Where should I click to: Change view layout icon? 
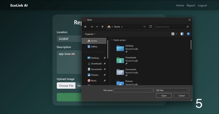pos(173,34)
